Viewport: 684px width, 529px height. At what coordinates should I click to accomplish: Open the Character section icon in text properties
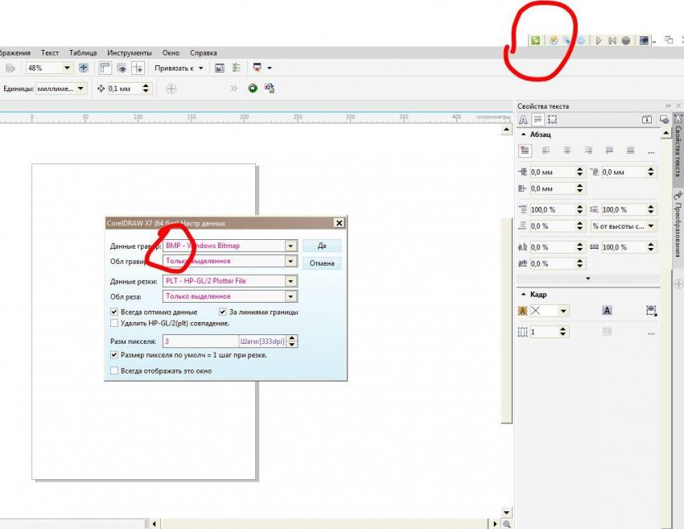(x=522, y=119)
